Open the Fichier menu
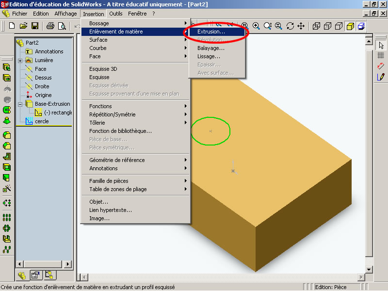388x291 pixels. tap(19, 14)
